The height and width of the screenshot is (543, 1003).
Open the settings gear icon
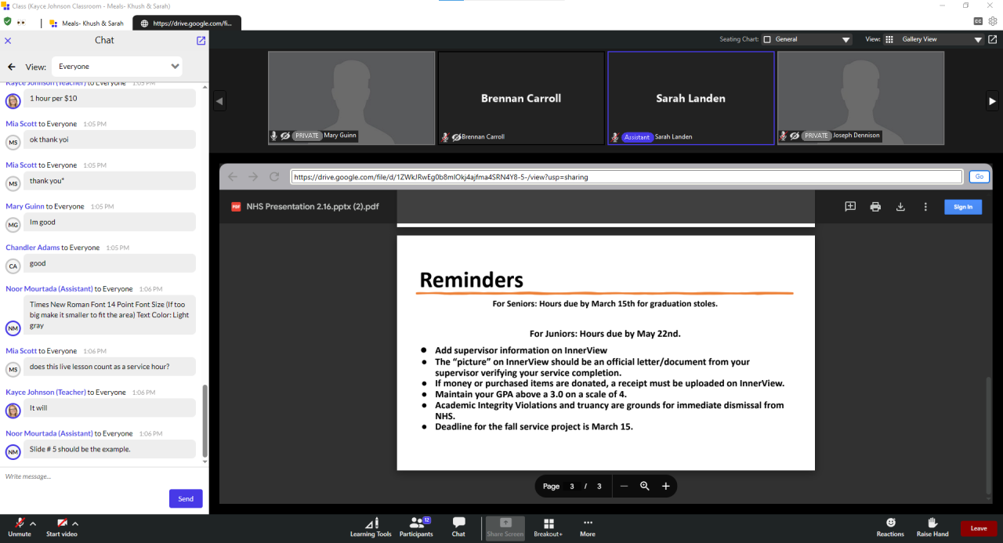point(994,21)
